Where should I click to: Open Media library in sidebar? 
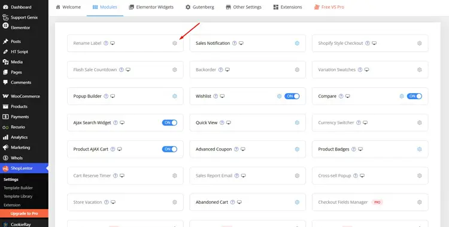pos(24,62)
